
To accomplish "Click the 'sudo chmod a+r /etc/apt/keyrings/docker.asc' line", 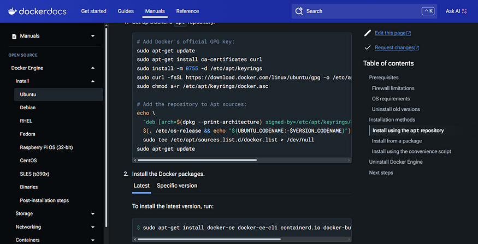I will (203, 86).
